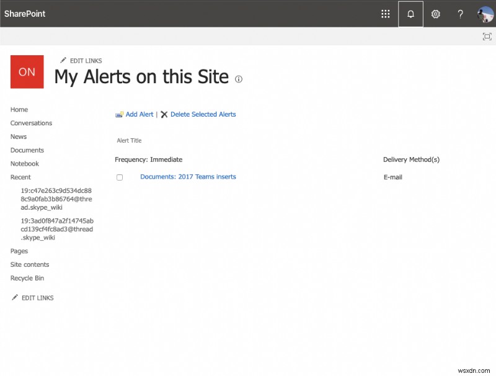Navigate to Home in the left menu

pyautogui.click(x=19, y=109)
